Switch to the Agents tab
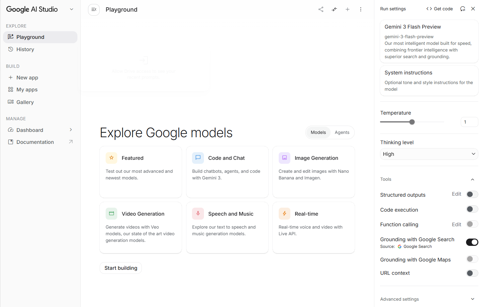 coord(342,132)
